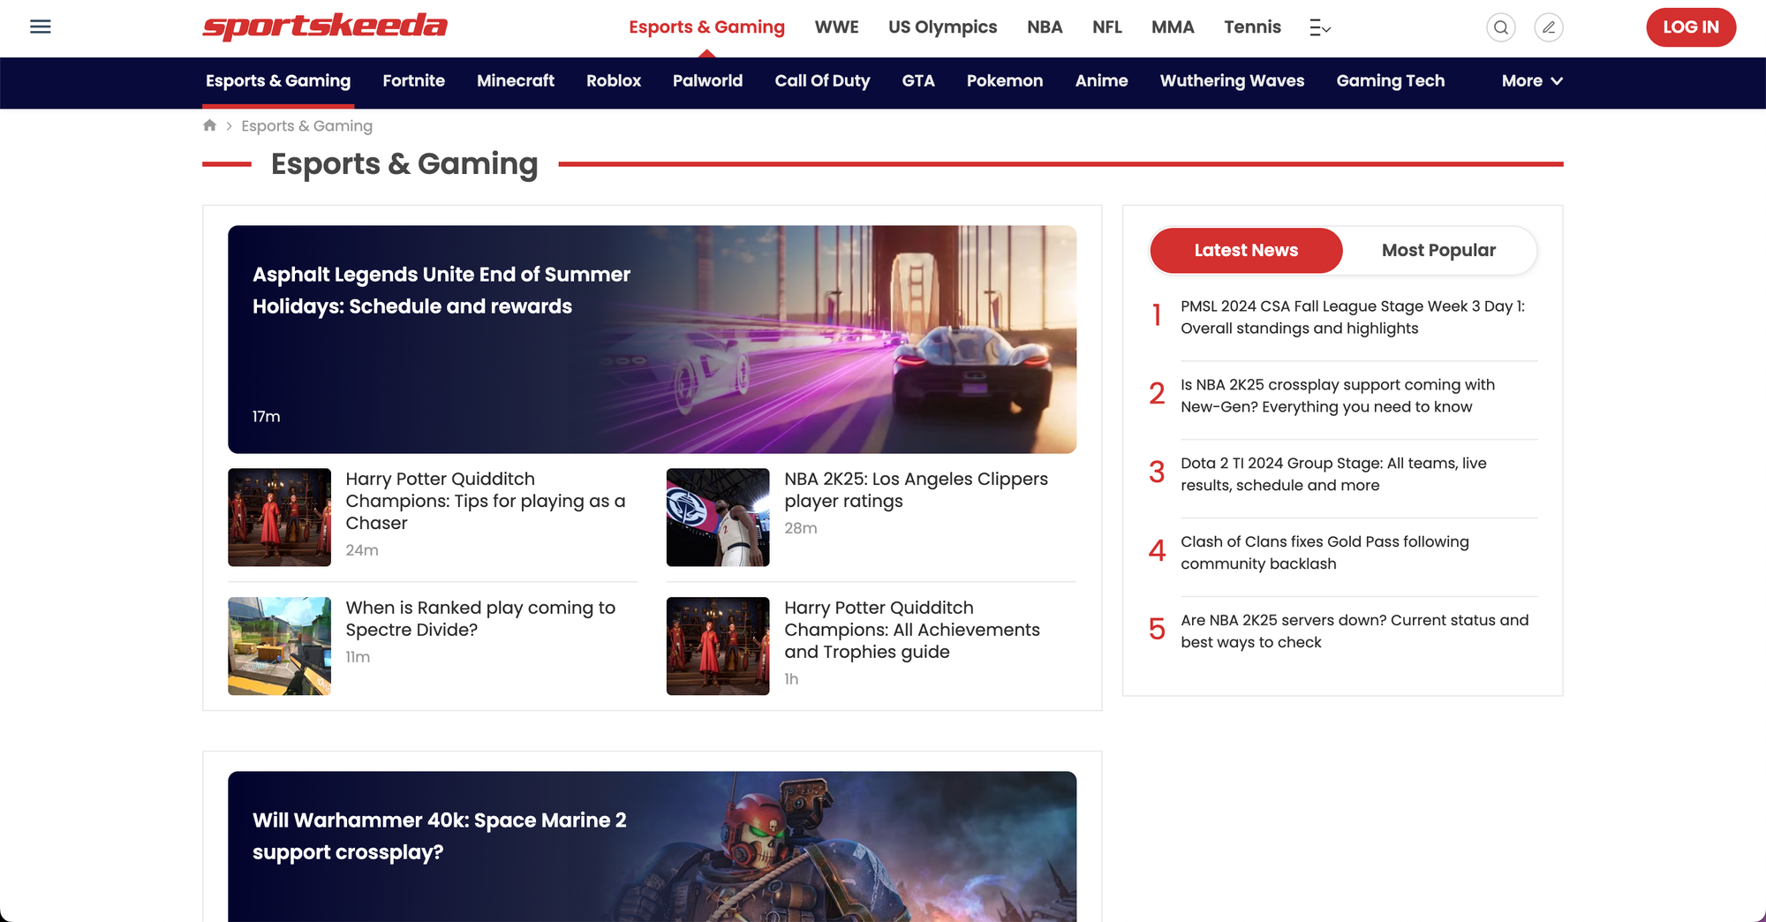The height and width of the screenshot is (922, 1766).
Task: Open NBA 2K25 servers down news item
Action: pos(1355,631)
